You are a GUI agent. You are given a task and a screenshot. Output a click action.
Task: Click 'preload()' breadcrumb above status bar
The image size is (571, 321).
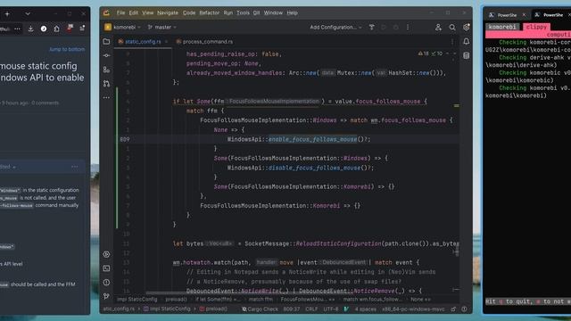pos(176,300)
